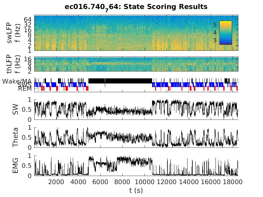Click the 'swLFP' y-axis label
Viewport: 263px width, 197px height.
[9, 33]
